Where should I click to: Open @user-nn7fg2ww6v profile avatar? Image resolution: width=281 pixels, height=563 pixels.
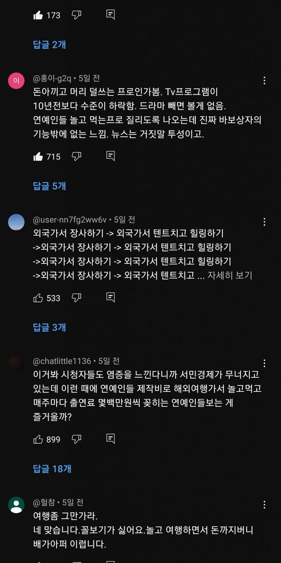16,222
